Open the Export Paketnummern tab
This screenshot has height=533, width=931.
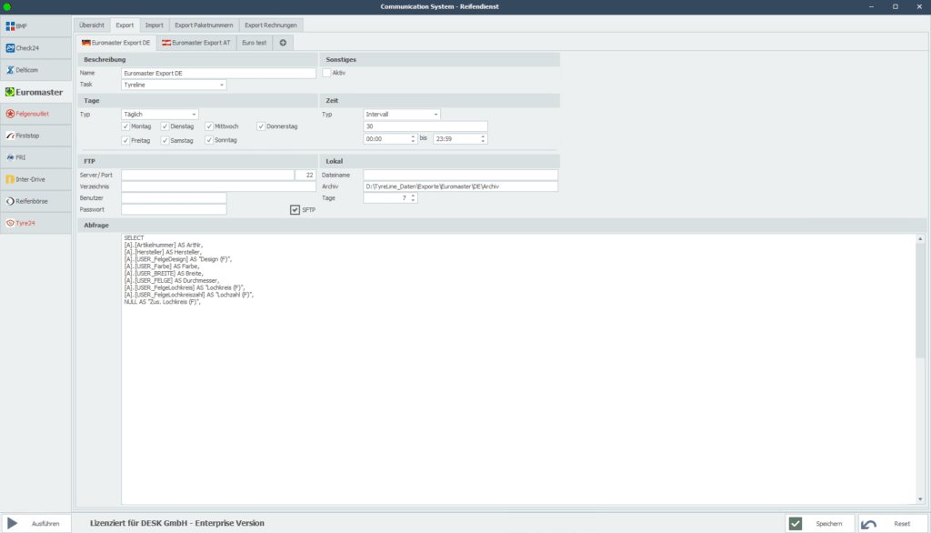(x=204, y=25)
